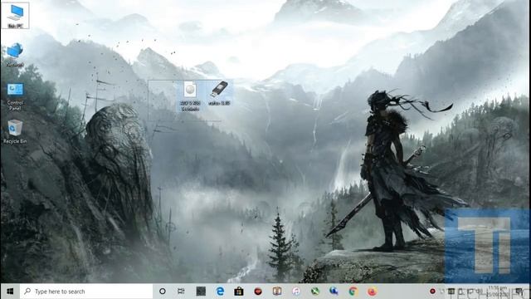Launch Google Chrome from the taskbar
Image resolution: width=531 pixels, height=299 pixels.
coord(353,292)
